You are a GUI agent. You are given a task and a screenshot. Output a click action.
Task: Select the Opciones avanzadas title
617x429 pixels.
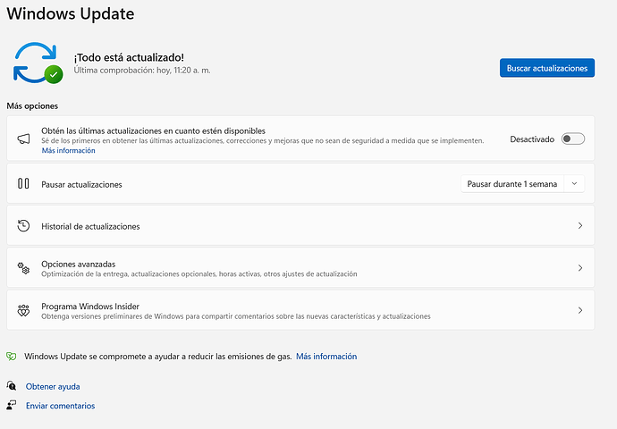[x=79, y=265]
